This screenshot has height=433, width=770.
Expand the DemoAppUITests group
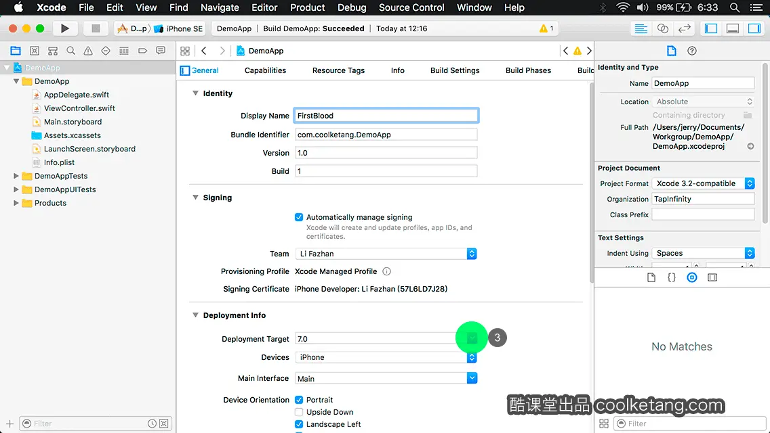click(16, 189)
